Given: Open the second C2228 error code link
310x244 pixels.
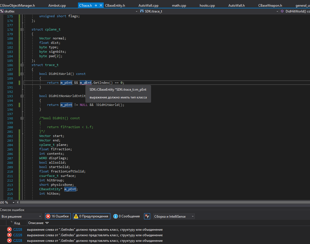Looking at the screenshot, I should 18,235.
